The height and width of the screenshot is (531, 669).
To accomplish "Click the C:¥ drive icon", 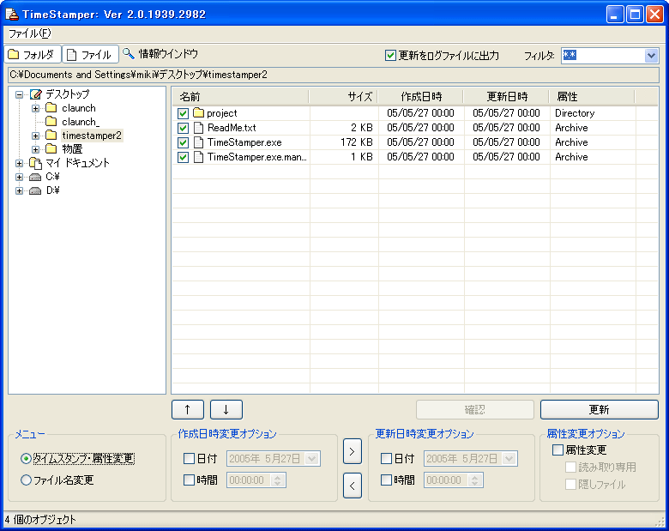I will coord(35,177).
